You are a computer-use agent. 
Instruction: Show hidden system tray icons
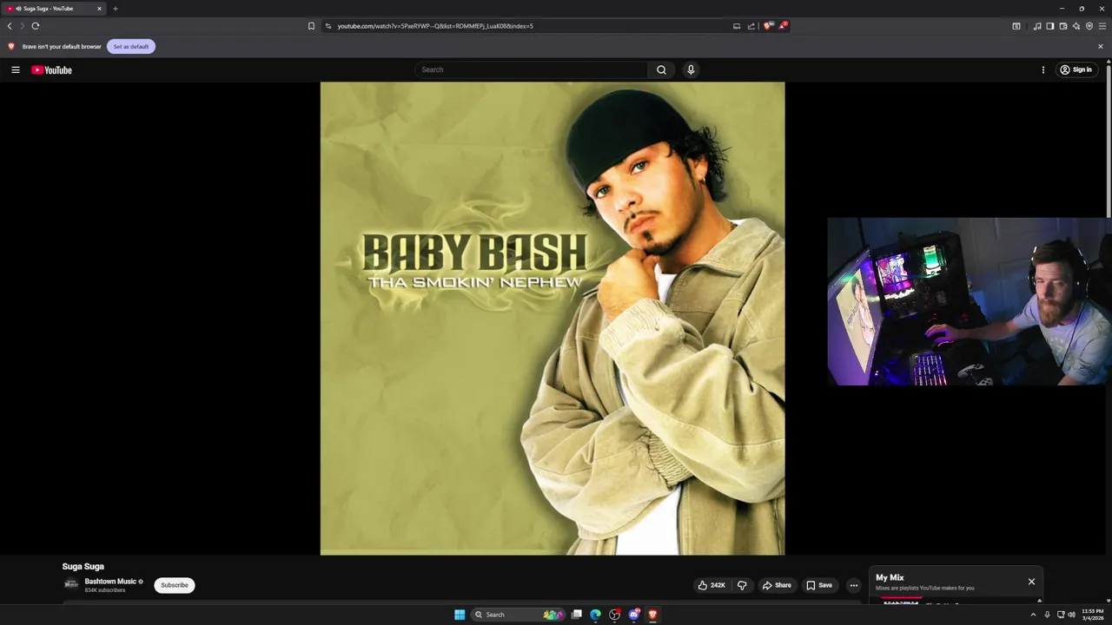1033,615
